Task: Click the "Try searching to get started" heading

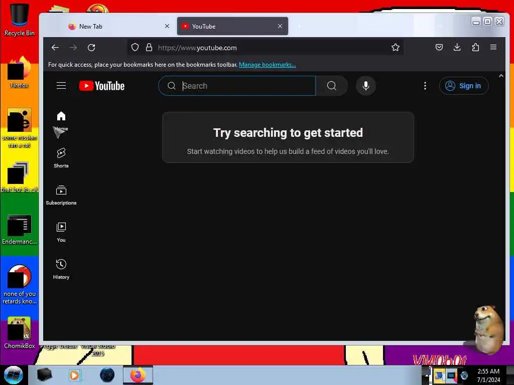Action: coord(288,132)
